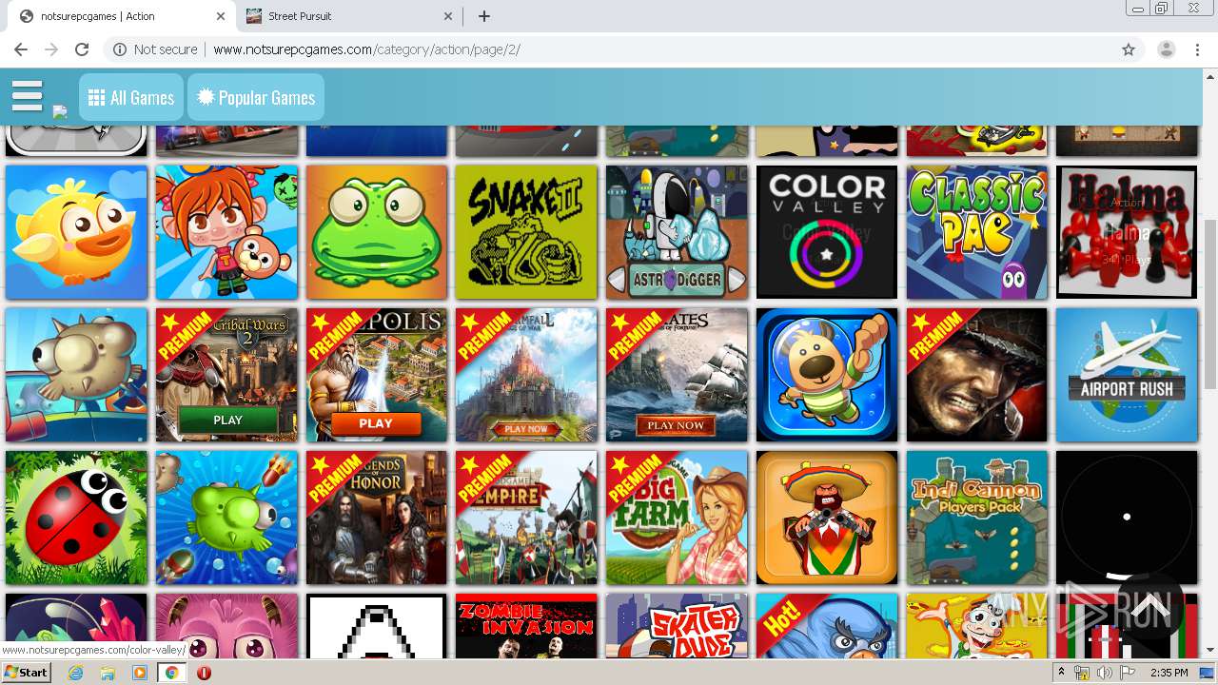
Task: Click the Not secure site info icon
Action: 120,49
